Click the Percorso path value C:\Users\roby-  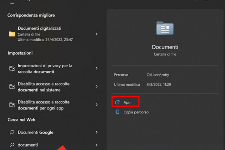click(160, 75)
